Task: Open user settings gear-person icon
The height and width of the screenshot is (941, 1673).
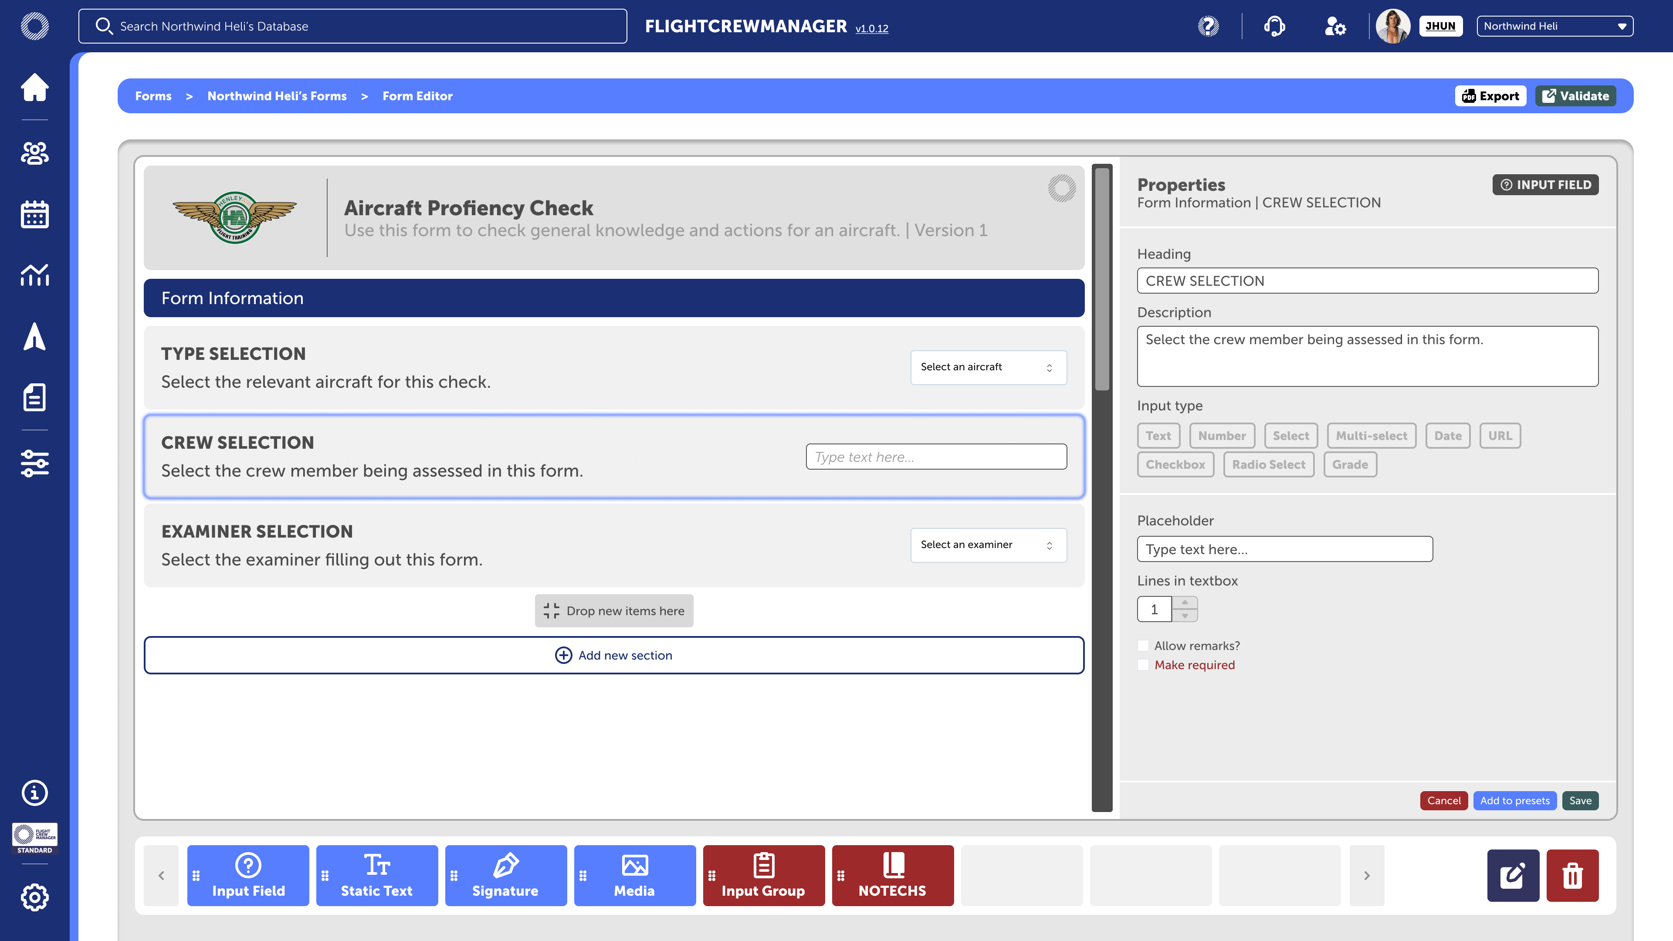Action: pos(1334,26)
